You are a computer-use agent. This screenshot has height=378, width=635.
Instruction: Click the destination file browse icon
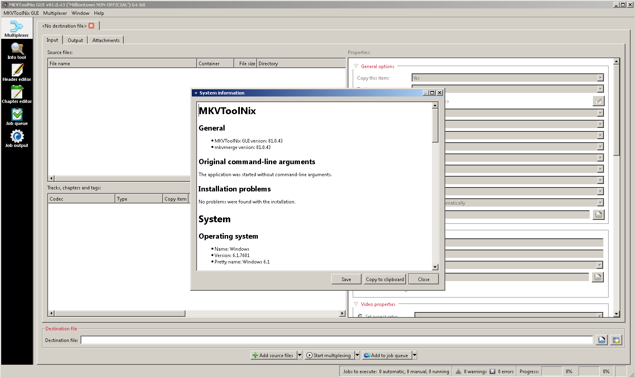click(601, 340)
